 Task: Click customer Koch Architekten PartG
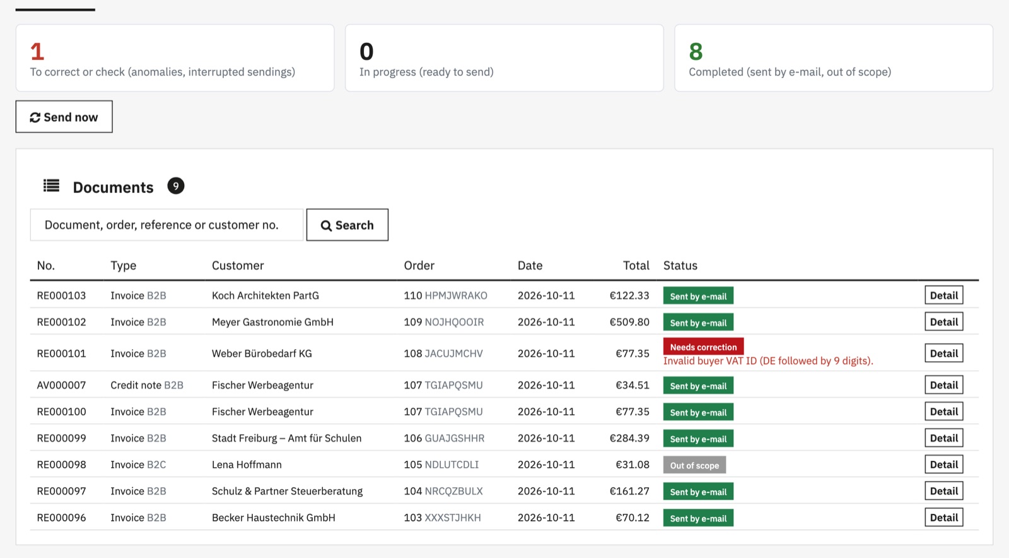tap(265, 295)
